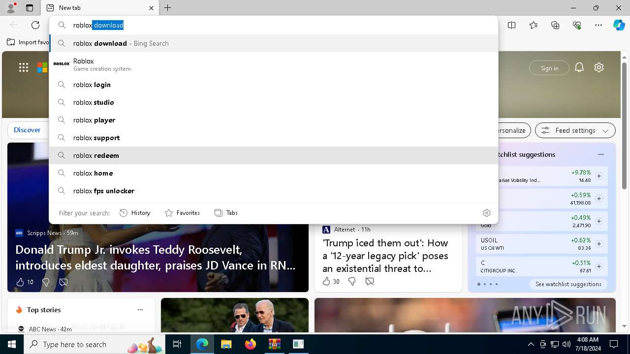This screenshot has height=354, width=630.
Task: Filter search by Tabs
Action: click(x=226, y=213)
